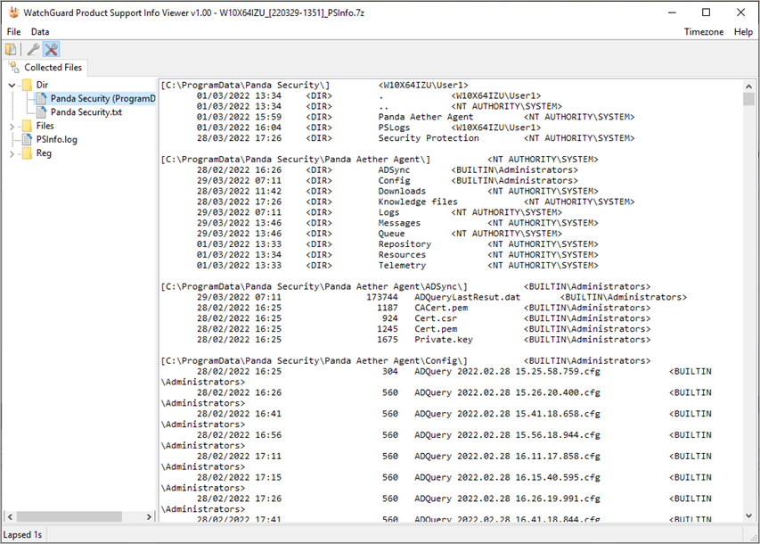
Task: Toggle the crossed wrench-screwdriver tools icon
Action: (52, 49)
